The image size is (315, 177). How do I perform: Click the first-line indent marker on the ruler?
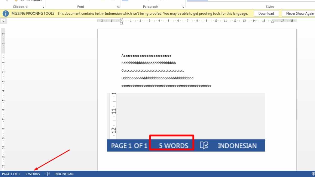(x=121, y=19)
